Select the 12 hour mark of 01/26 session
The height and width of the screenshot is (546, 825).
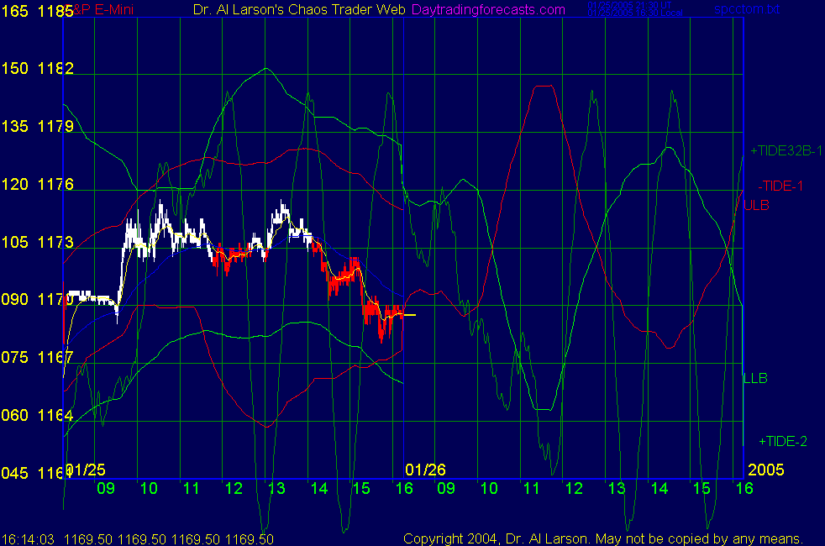574,489
